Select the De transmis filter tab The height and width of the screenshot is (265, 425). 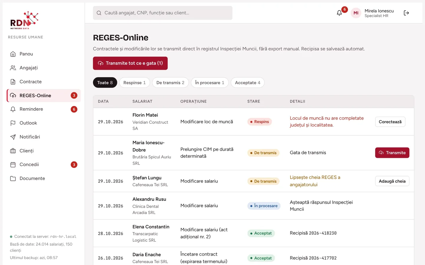pos(170,83)
